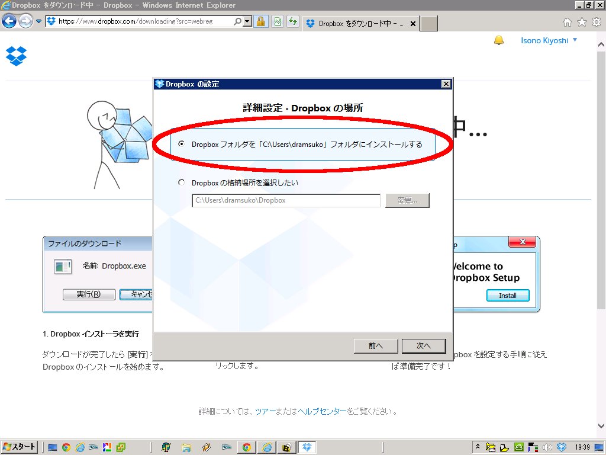
Task: Click the page scrollbar up arrow
Action: pos(601,45)
